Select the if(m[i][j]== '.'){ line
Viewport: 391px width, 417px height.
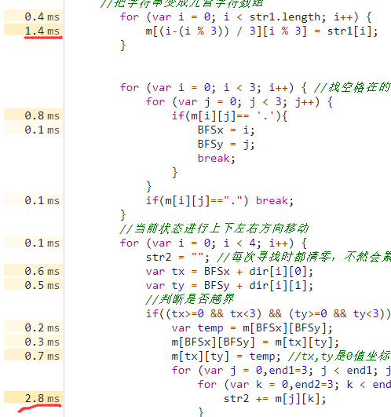[x=229, y=115]
